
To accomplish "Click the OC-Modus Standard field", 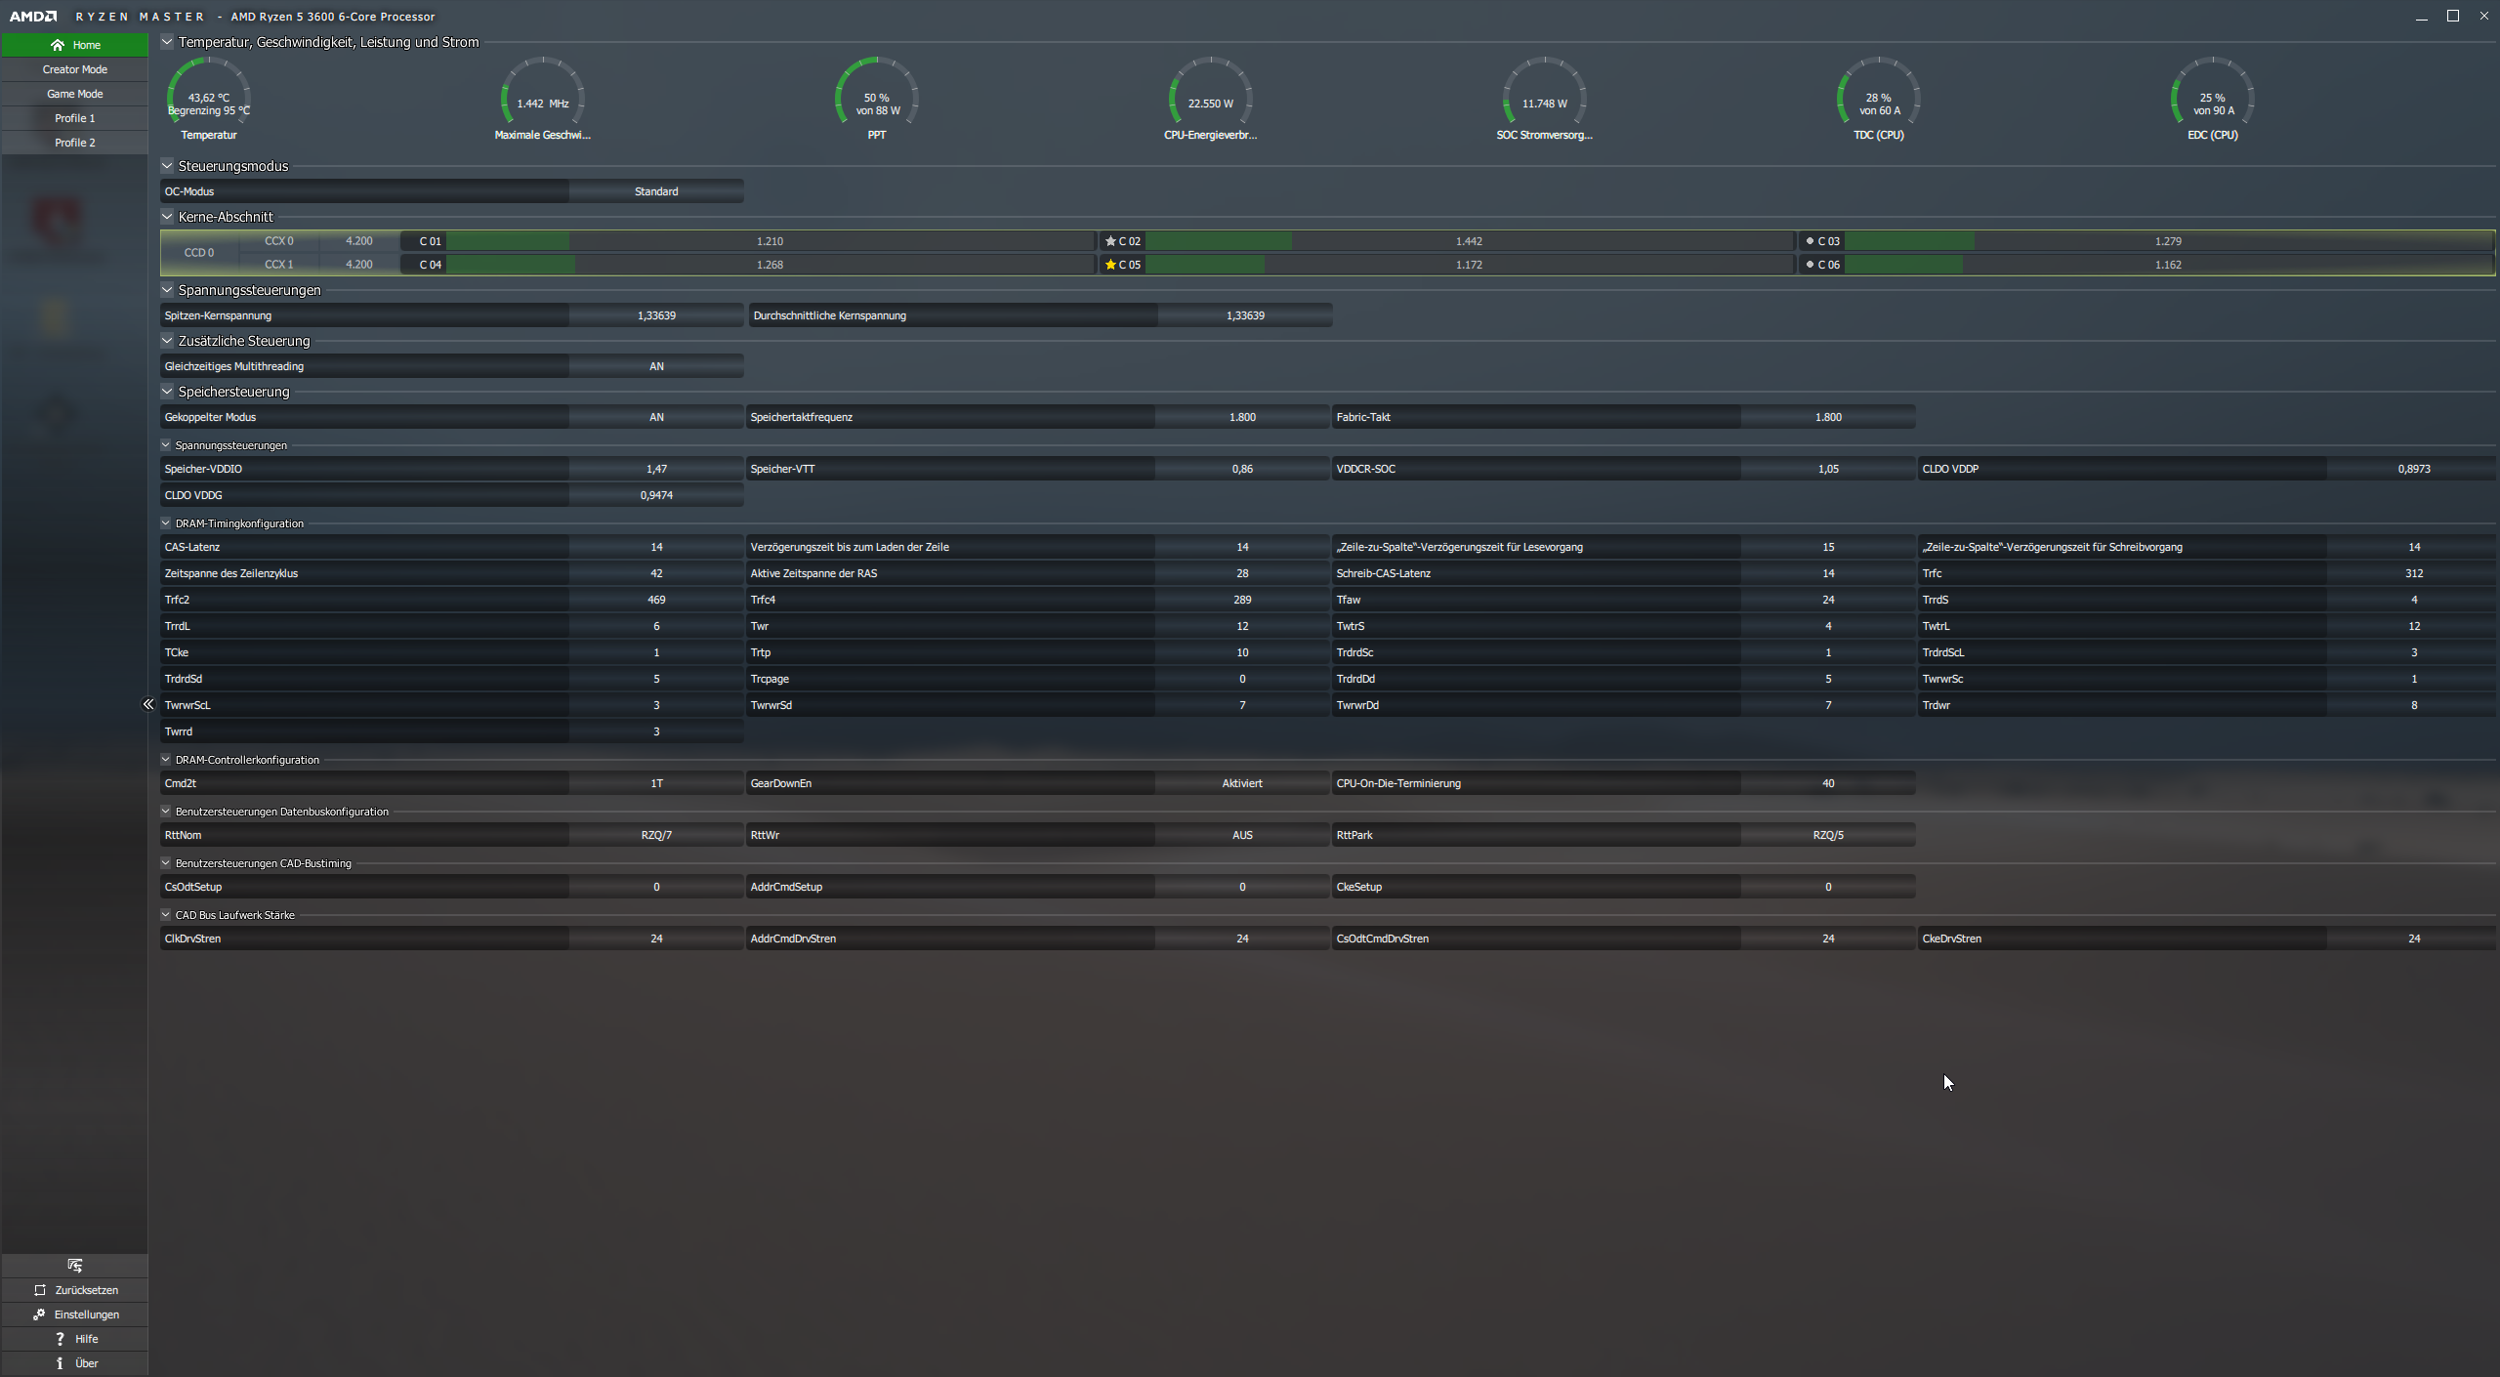I will click(656, 191).
